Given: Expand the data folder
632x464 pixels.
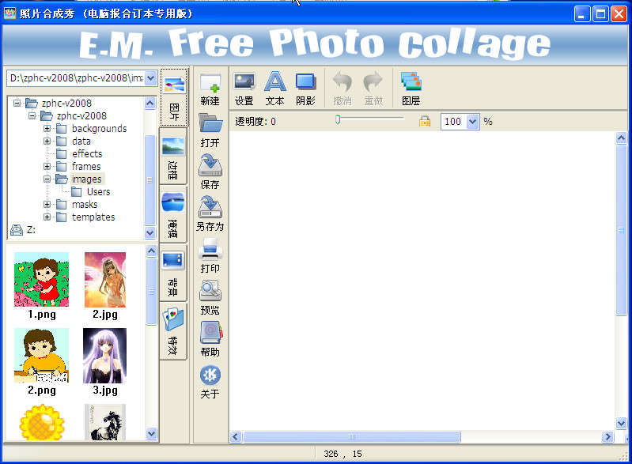Looking at the screenshot, I should 47,141.
